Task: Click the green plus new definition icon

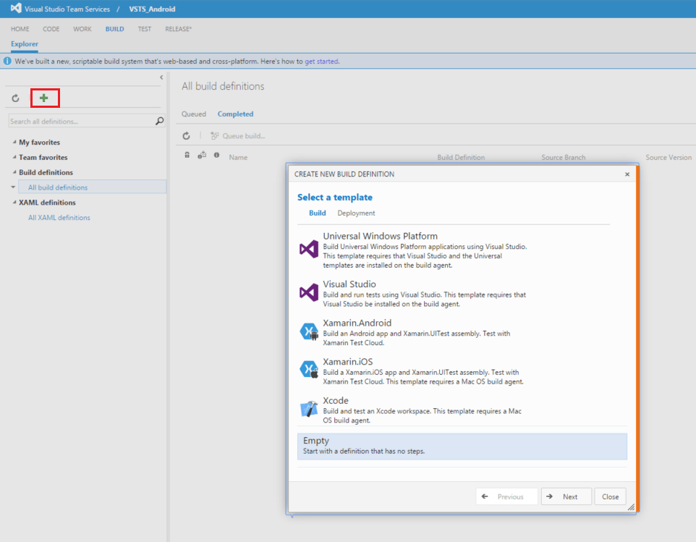Action: tap(44, 98)
